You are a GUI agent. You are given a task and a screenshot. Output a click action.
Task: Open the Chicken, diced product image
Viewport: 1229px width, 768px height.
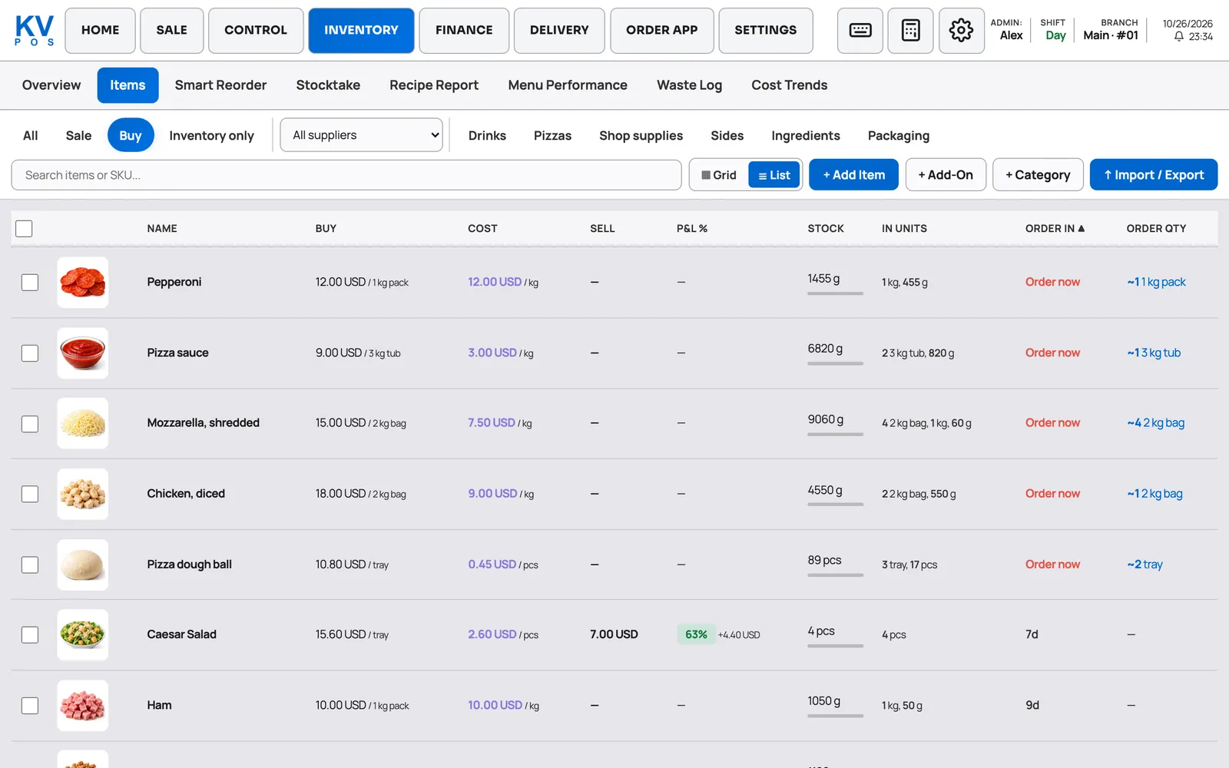83,494
